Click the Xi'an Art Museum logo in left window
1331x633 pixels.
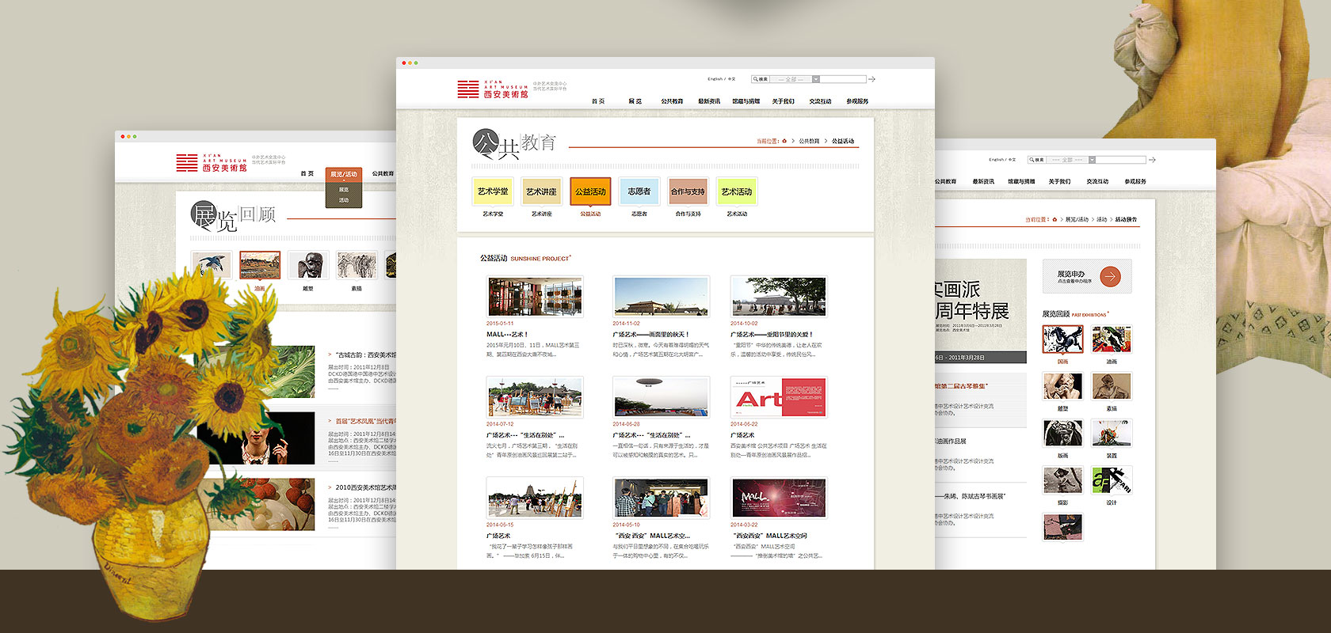tap(211, 163)
